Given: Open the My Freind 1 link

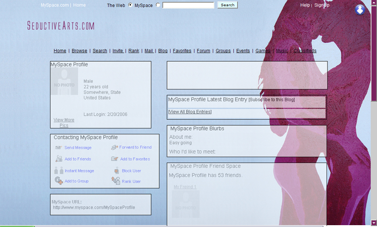Looking at the screenshot, I should tap(185, 187).
